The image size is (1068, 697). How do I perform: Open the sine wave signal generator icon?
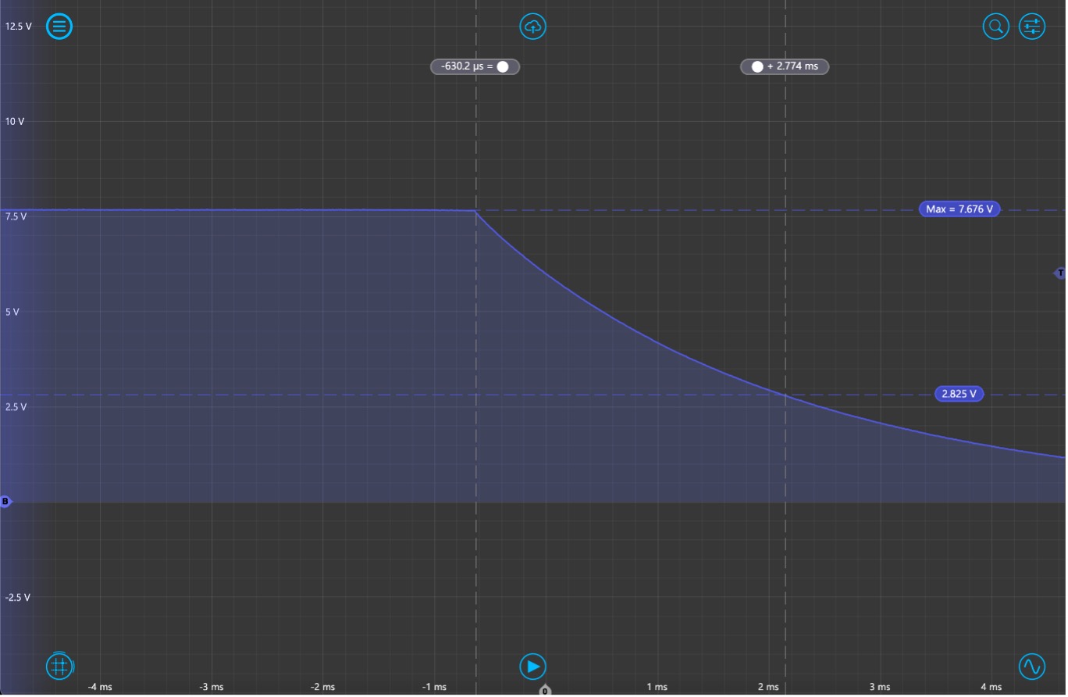(1032, 667)
